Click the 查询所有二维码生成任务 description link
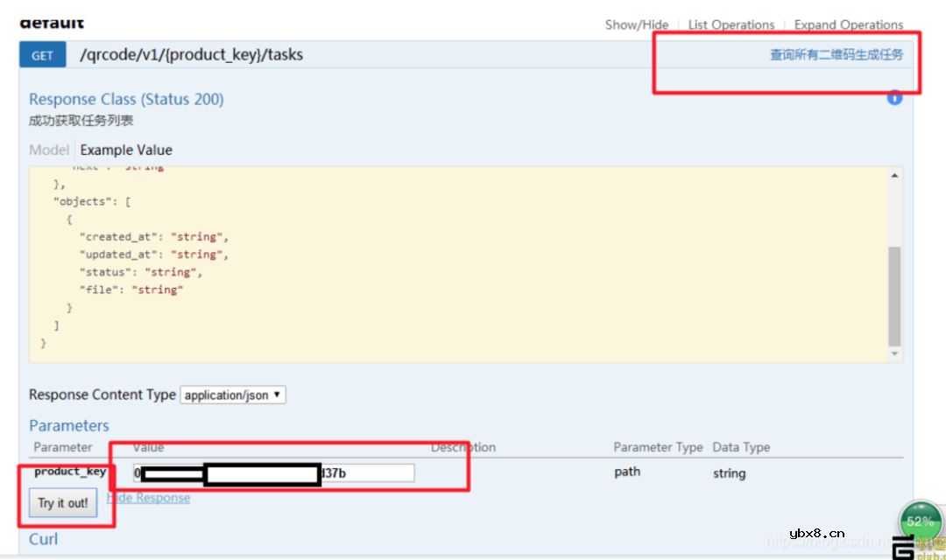 pyautogui.click(x=836, y=55)
